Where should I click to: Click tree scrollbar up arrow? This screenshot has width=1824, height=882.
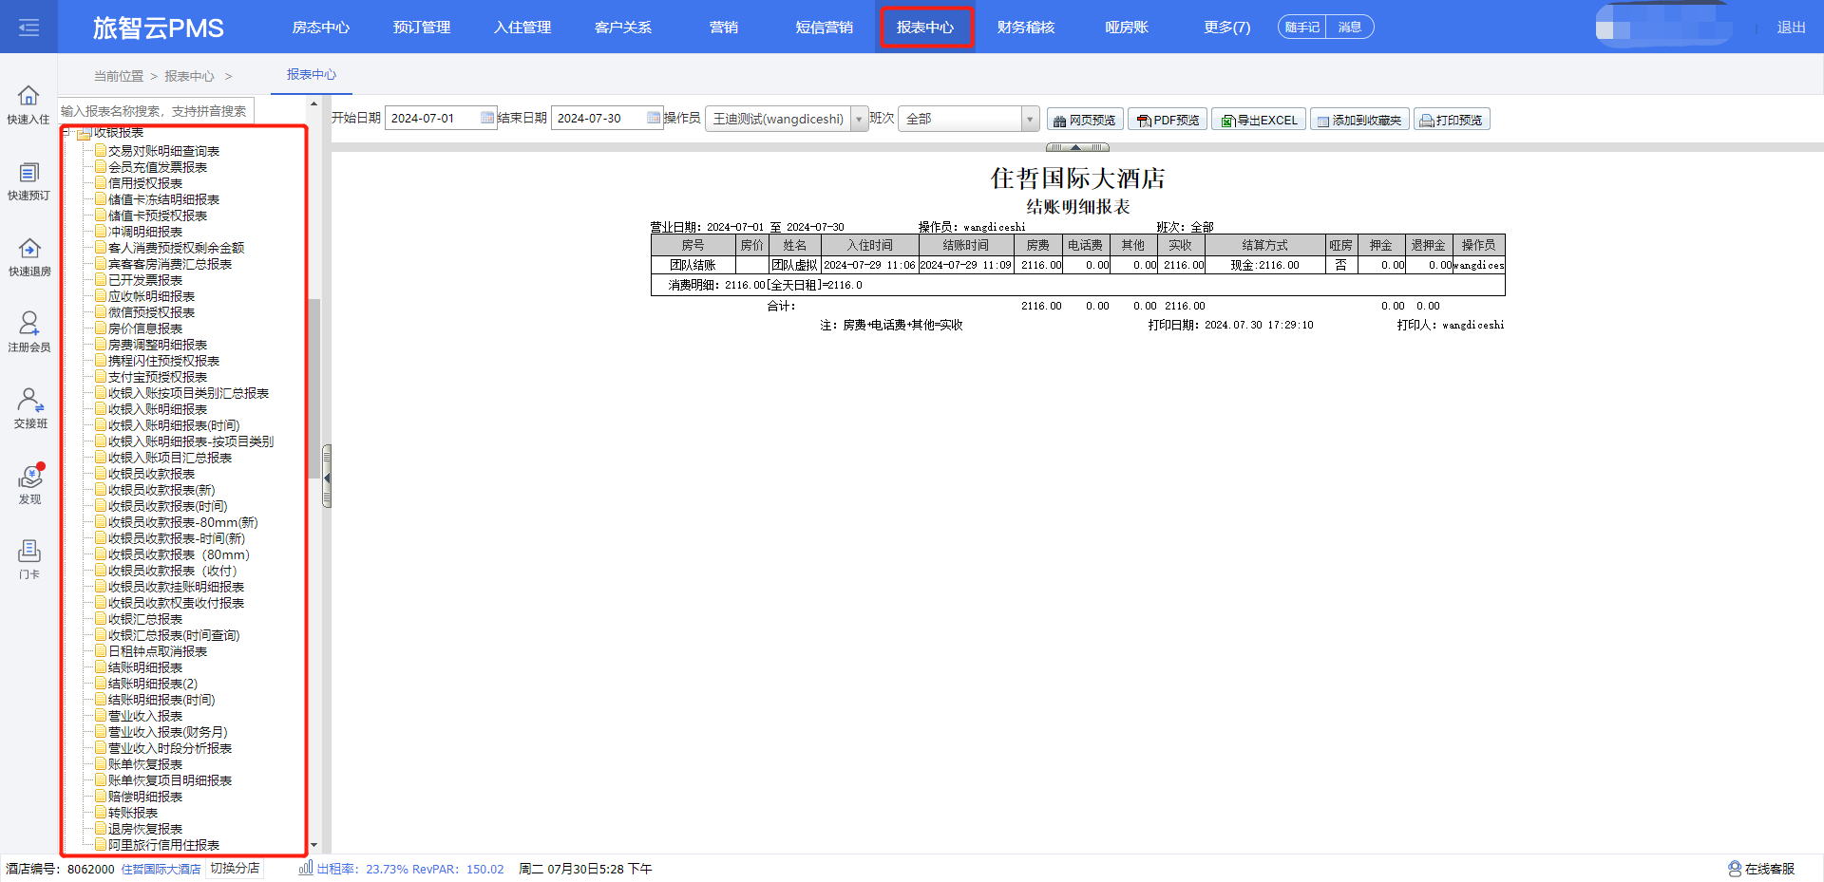click(x=314, y=104)
